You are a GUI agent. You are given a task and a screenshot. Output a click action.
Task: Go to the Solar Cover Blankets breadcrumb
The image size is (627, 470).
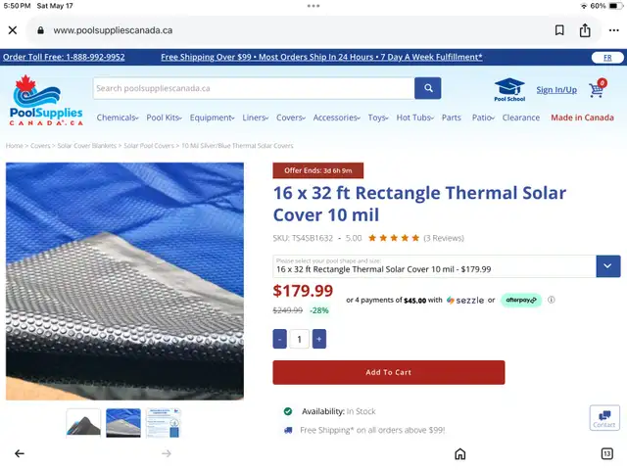click(x=87, y=146)
